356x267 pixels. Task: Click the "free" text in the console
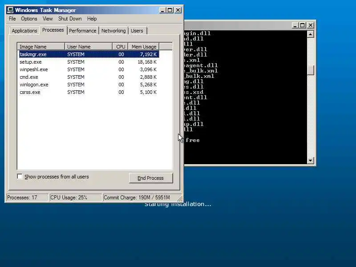(193, 140)
